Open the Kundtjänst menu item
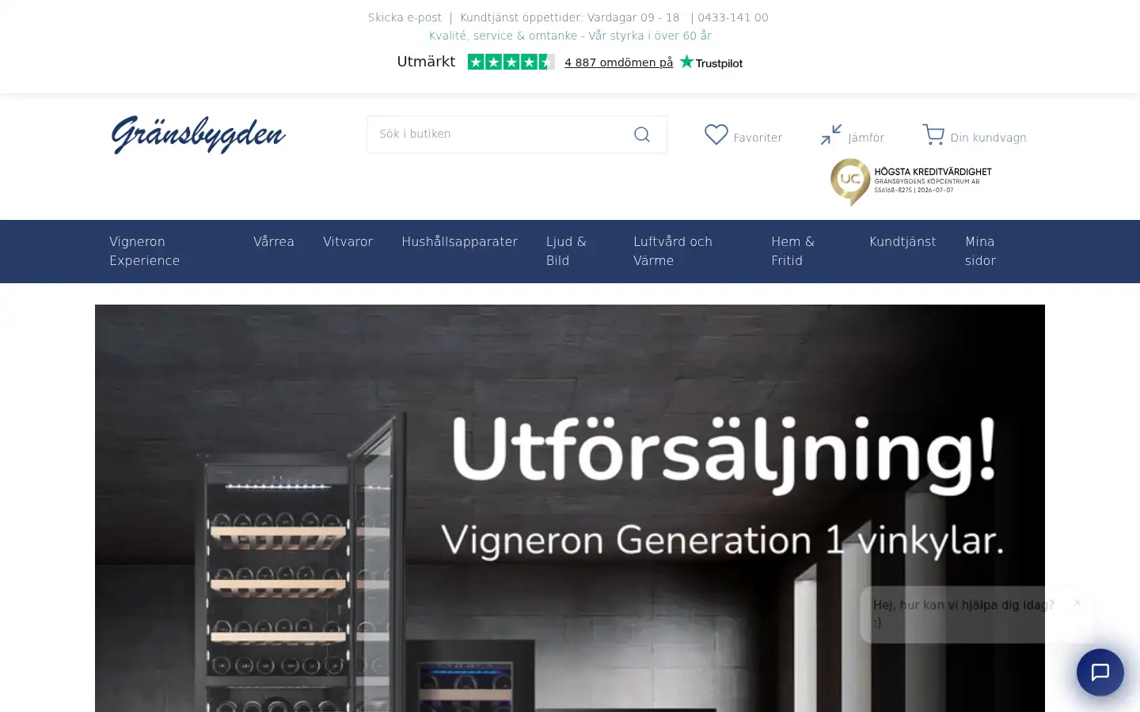This screenshot has height=712, width=1140. pyautogui.click(x=902, y=241)
